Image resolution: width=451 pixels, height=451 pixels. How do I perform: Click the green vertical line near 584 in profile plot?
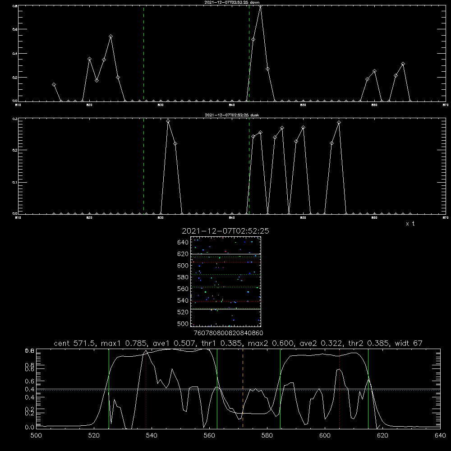click(280, 388)
